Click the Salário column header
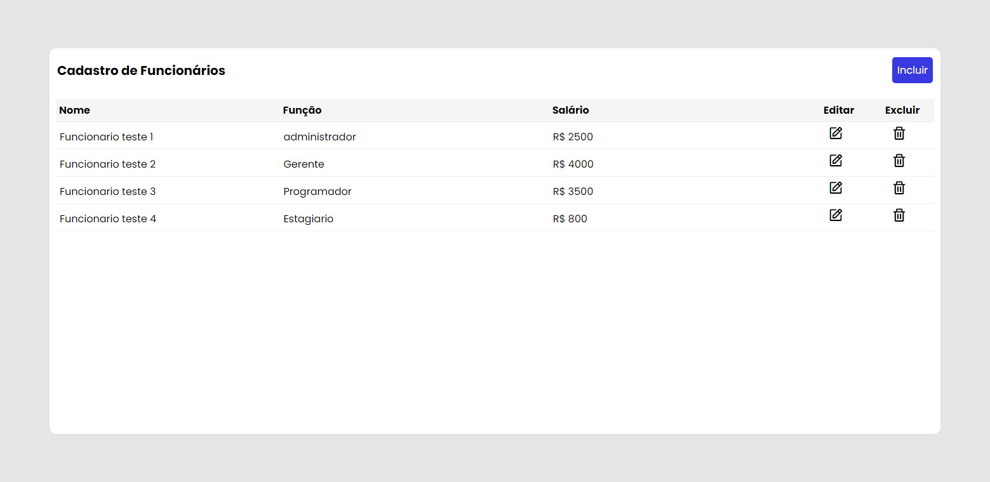The height and width of the screenshot is (482, 990). click(x=571, y=110)
